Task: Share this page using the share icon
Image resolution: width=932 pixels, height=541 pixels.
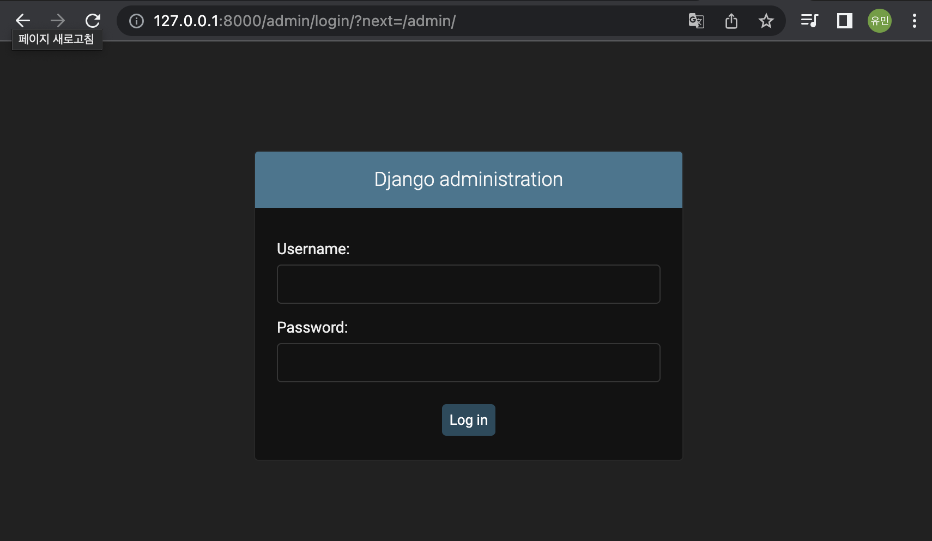Action: pos(731,21)
